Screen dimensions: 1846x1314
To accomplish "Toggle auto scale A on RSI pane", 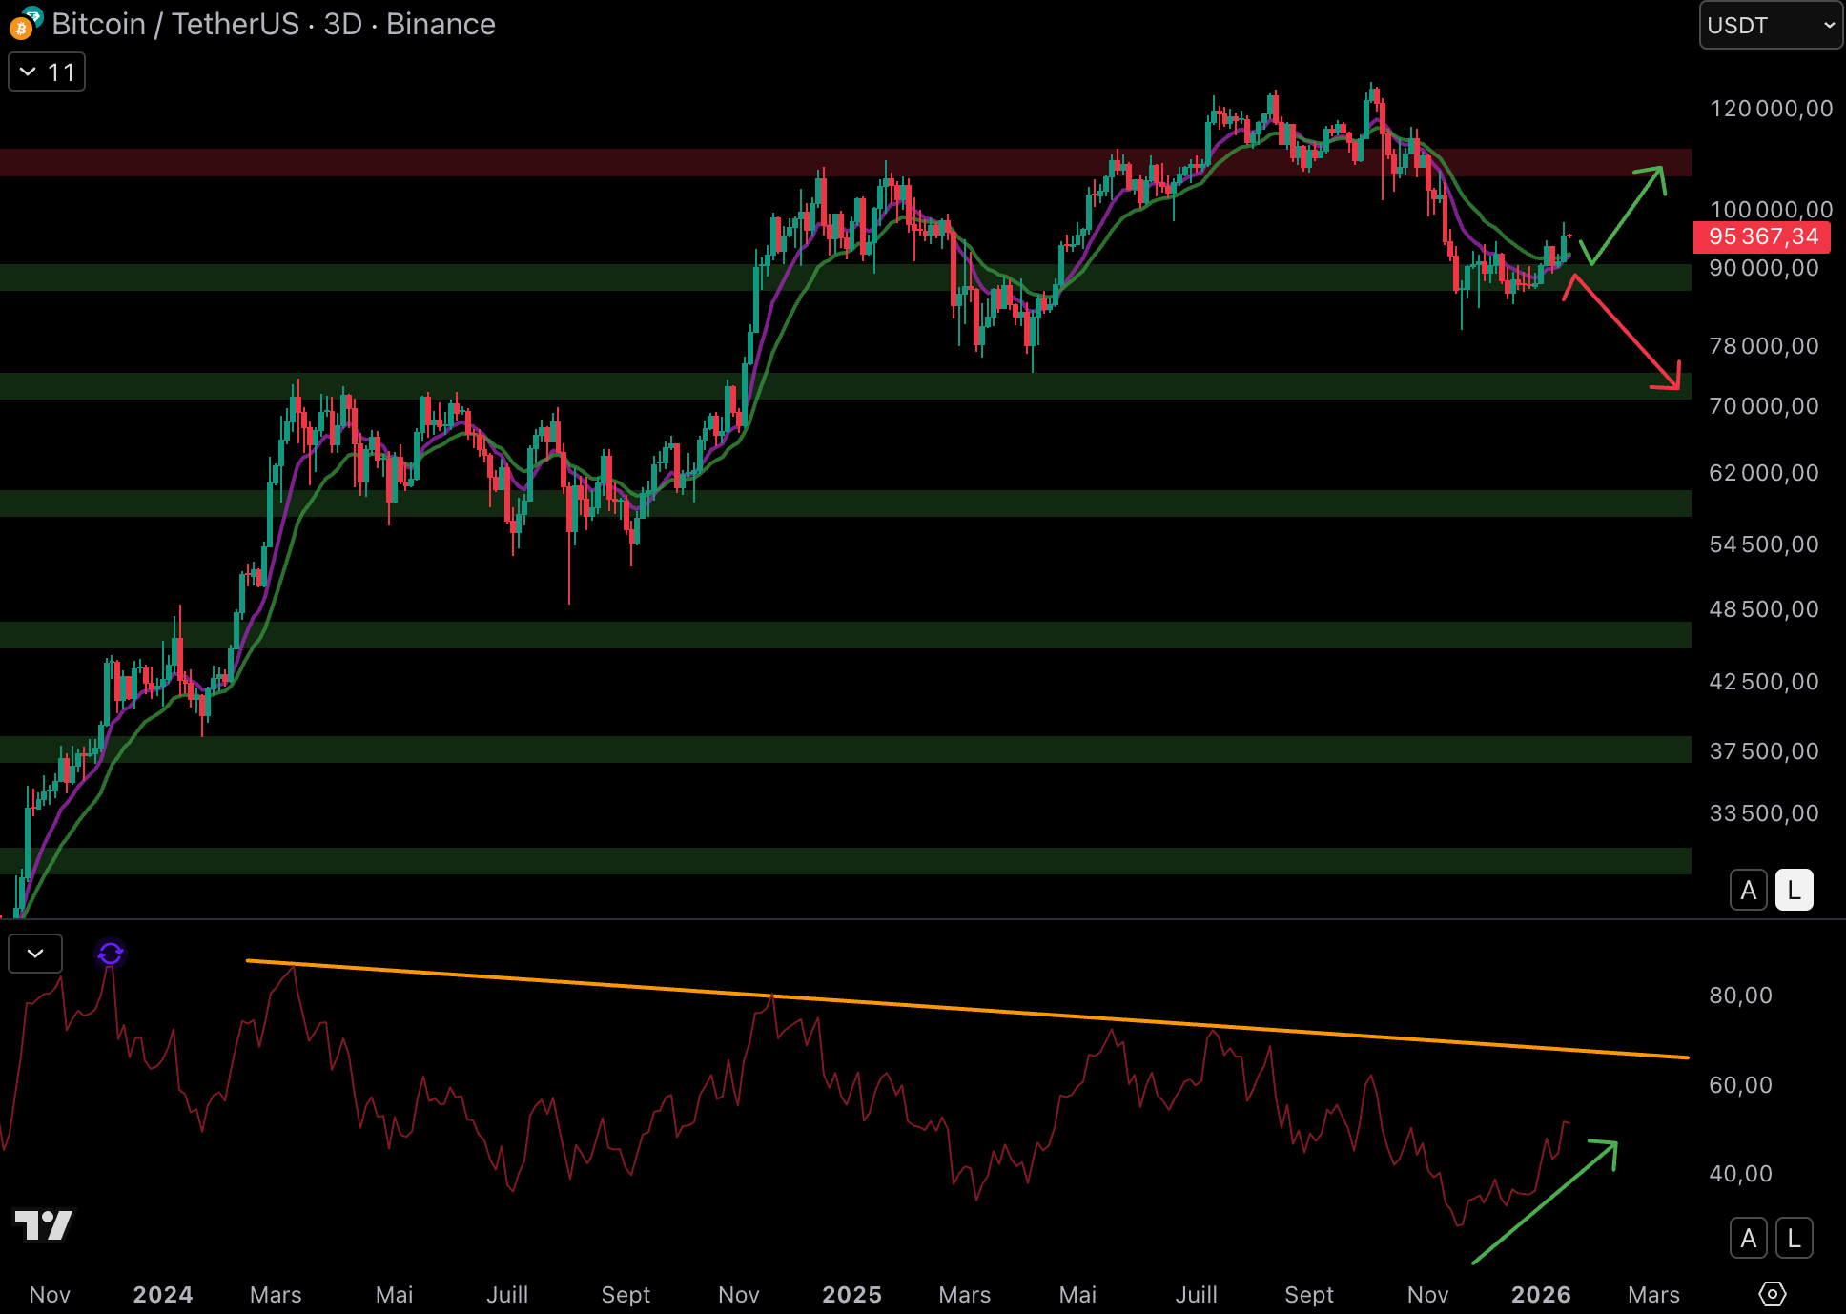I will [1748, 1239].
